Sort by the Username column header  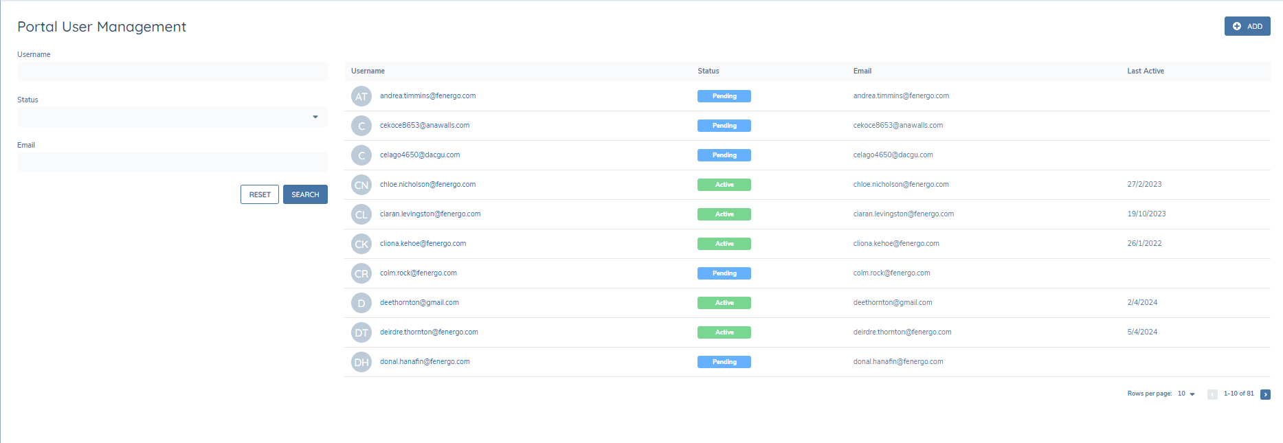pyautogui.click(x=368, y=71)
